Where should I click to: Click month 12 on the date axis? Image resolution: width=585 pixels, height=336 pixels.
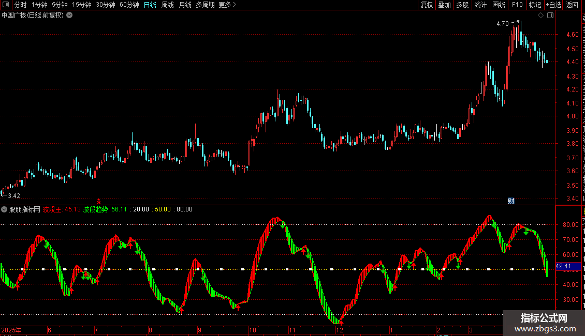(x=339, y=330)
